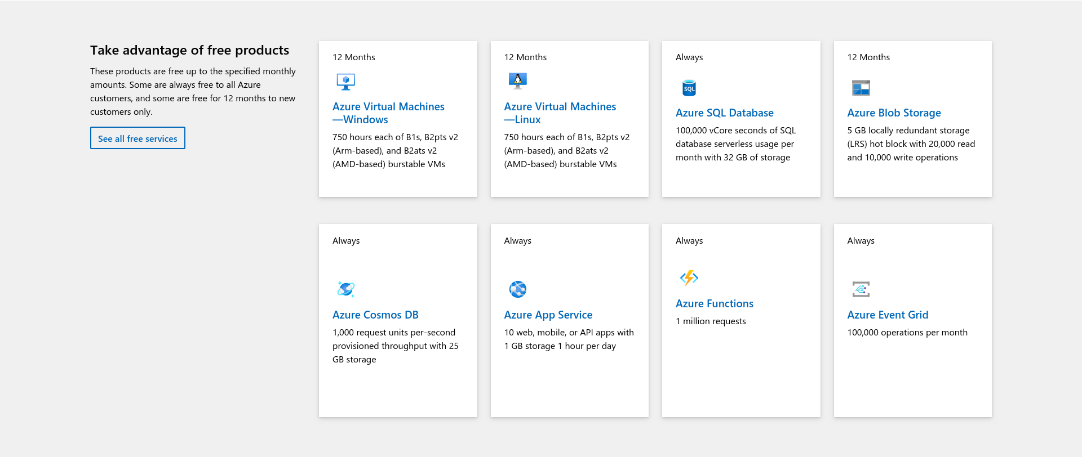Click the intro paragraph about free monthly amounts
Screen dimensions: 1082x457
click(x=193, y=92)
